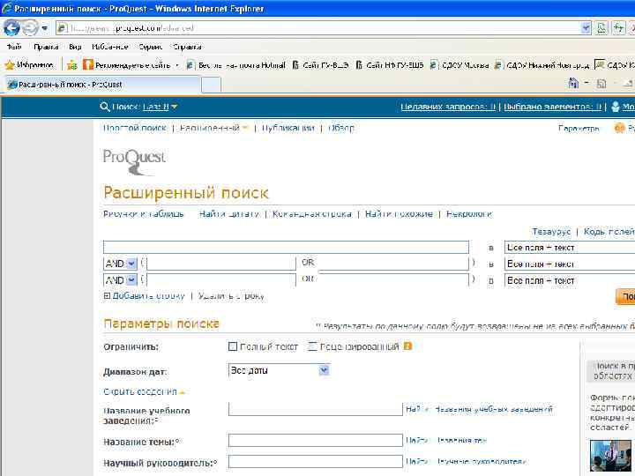Click Удалить строку link
The width and height of the screenshot is (635, 476).
click(x=231, y=296)
